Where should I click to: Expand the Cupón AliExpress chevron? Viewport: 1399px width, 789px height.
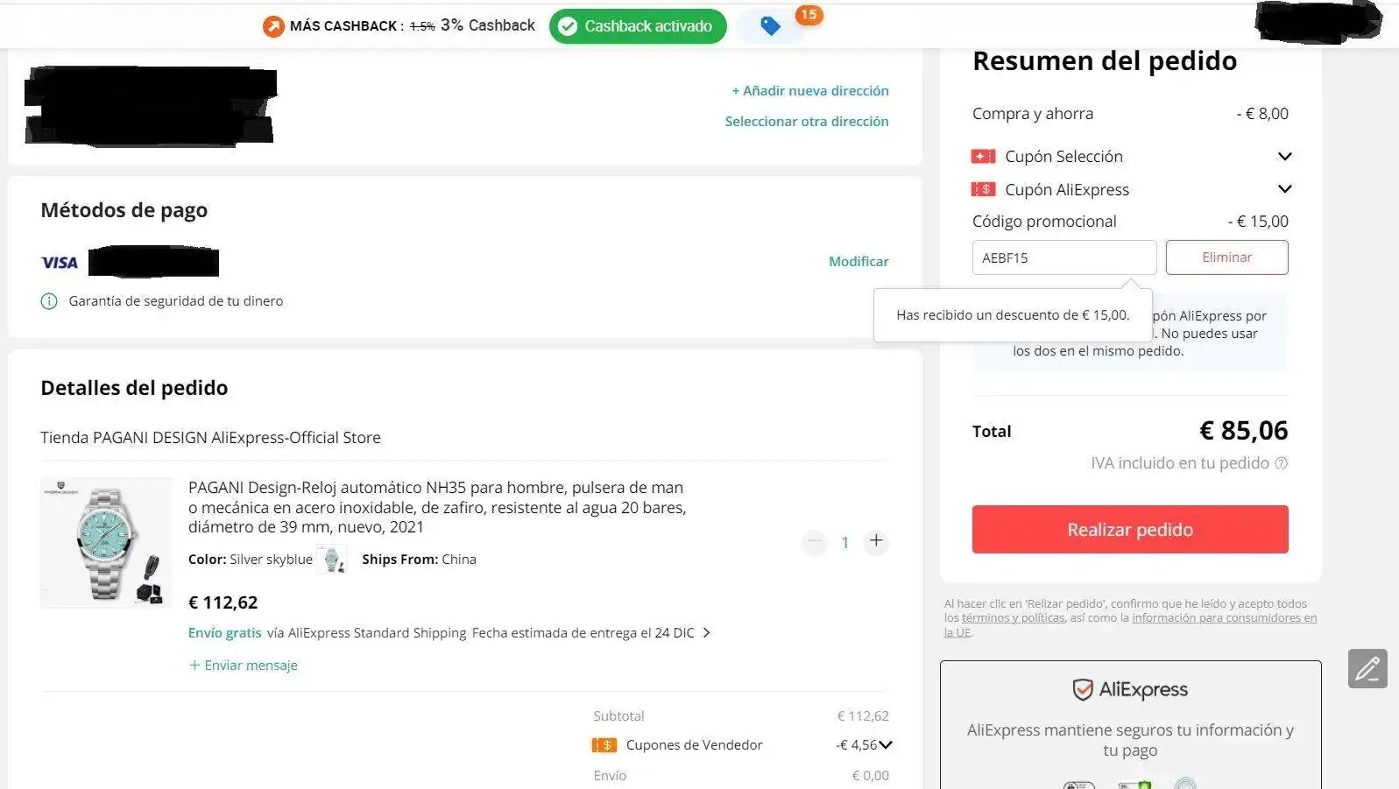(x=1284, y=189)
